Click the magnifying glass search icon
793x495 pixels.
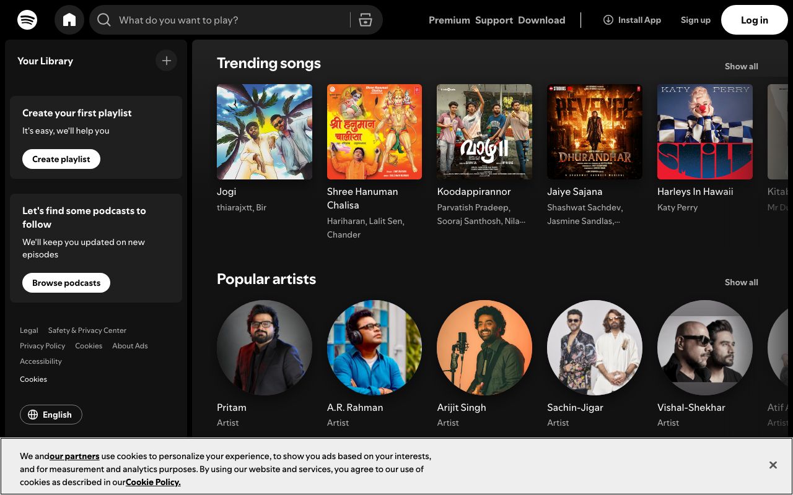(104, 20)
